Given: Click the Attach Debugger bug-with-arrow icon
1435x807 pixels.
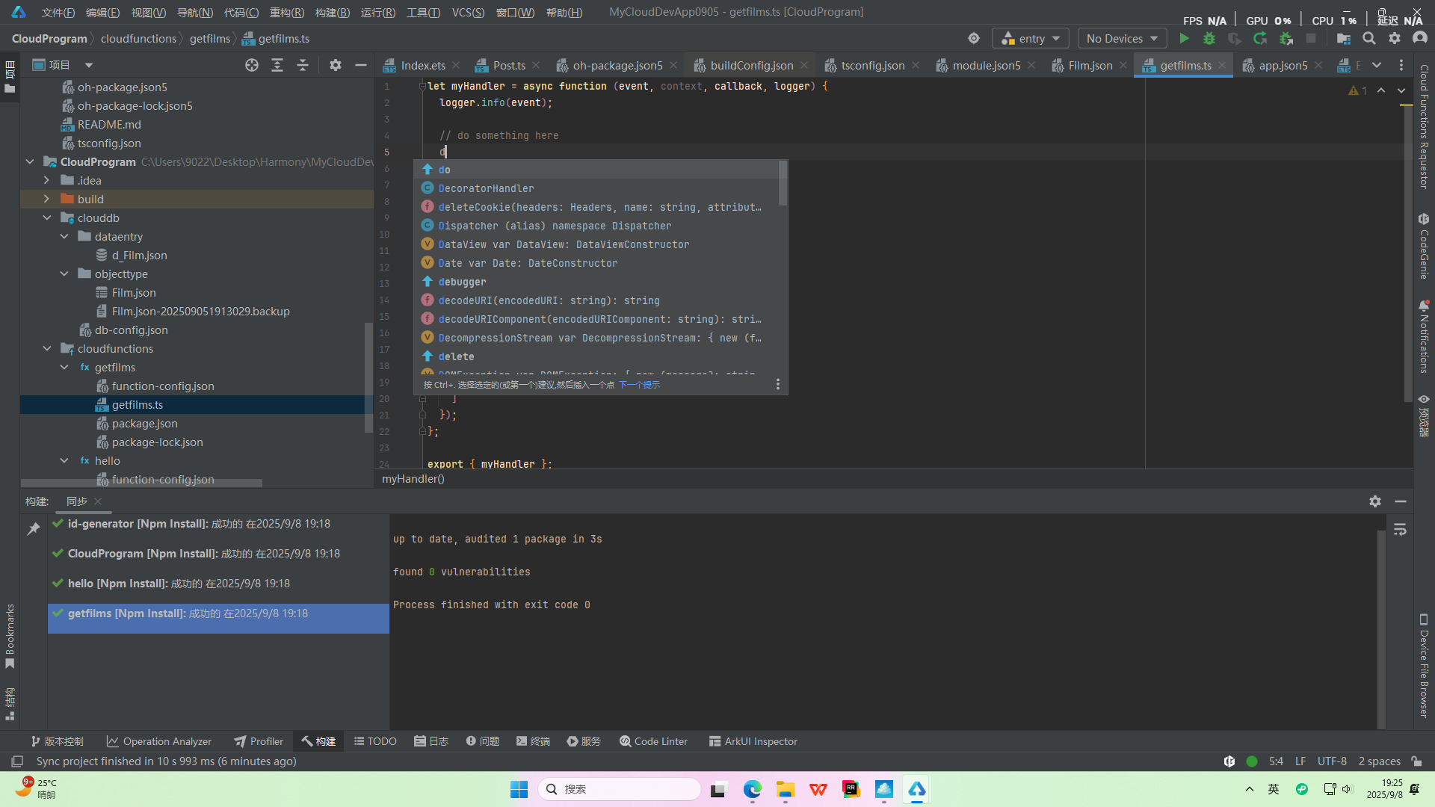Looking at the screenshot, I should click(x=1286, y=38).
